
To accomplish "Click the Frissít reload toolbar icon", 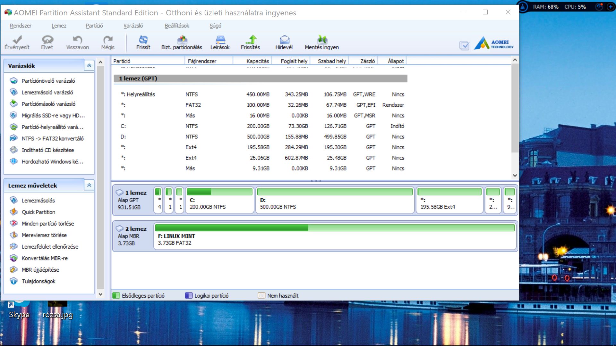I will [143, 43].
